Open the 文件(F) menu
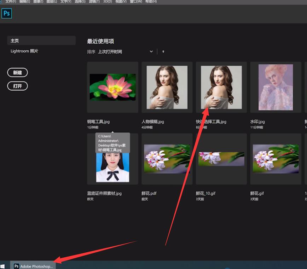Viewport: 307px width, 269px height. coord(11,1)
